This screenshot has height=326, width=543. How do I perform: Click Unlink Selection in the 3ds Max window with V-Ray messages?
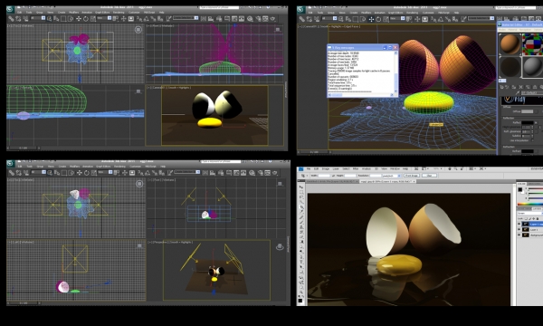click(309, 19)
